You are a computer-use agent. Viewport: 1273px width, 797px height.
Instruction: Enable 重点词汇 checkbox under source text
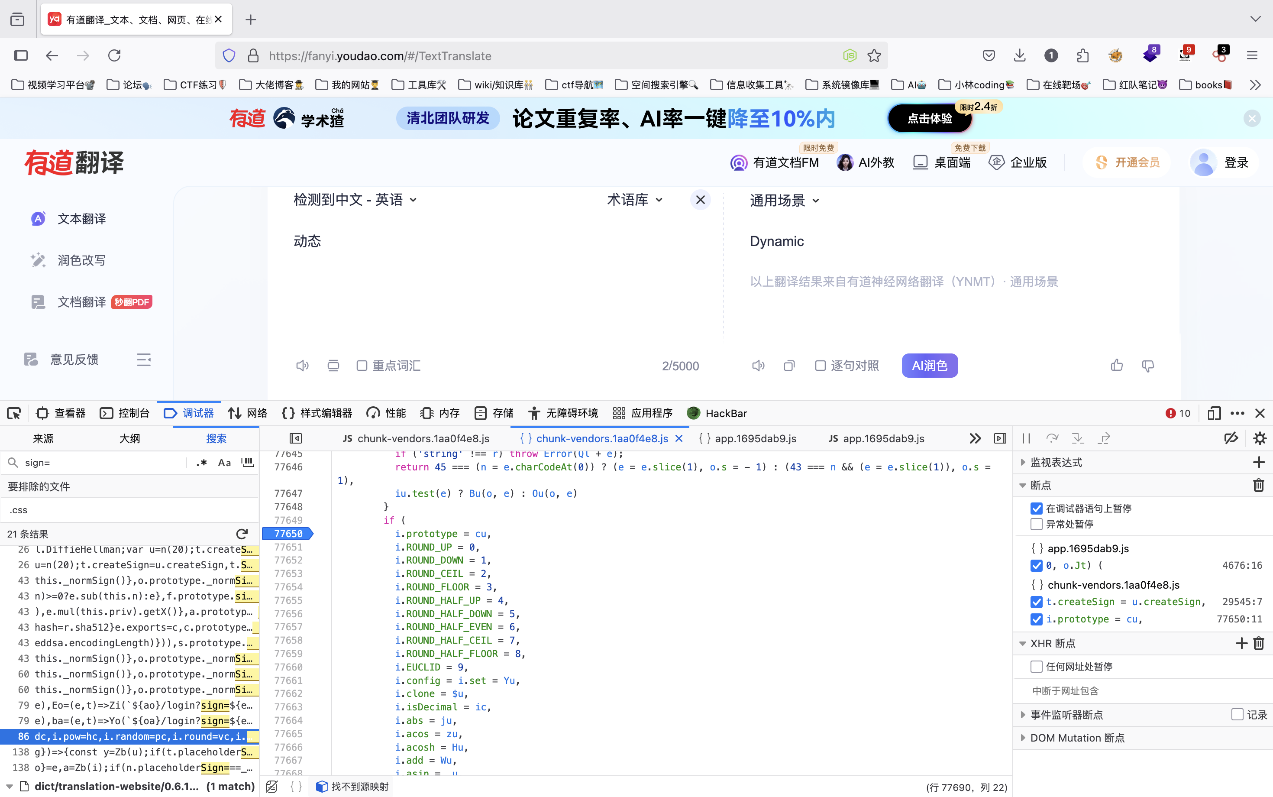361,365
